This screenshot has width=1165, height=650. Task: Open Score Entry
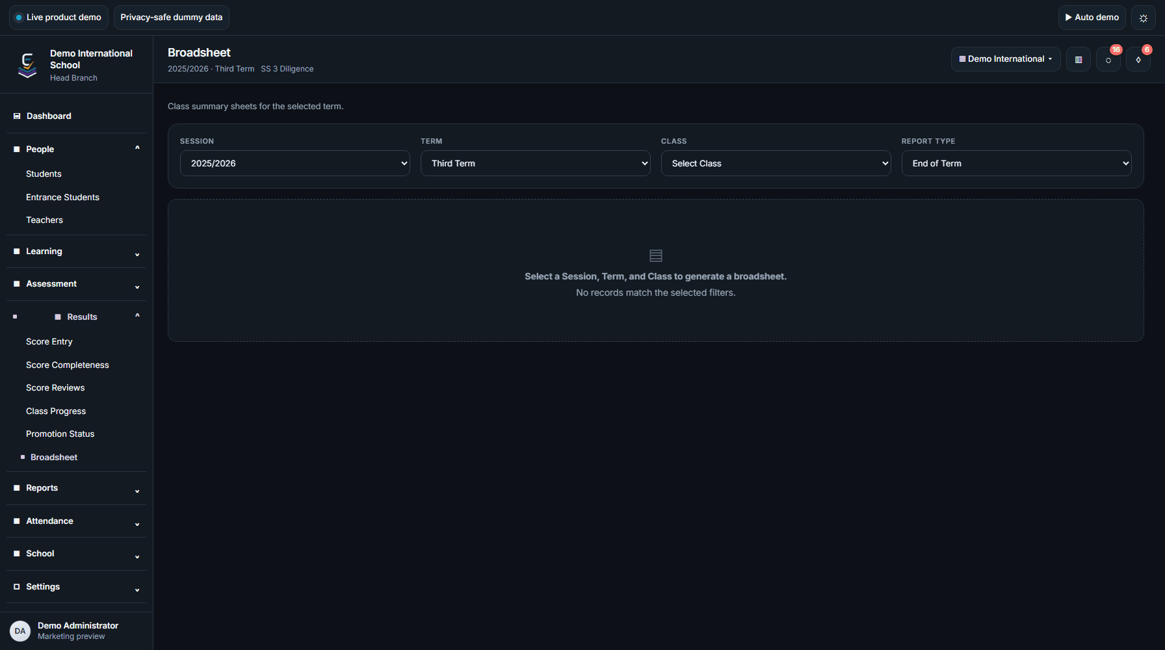pyautogui.click(x=49, y=342)
